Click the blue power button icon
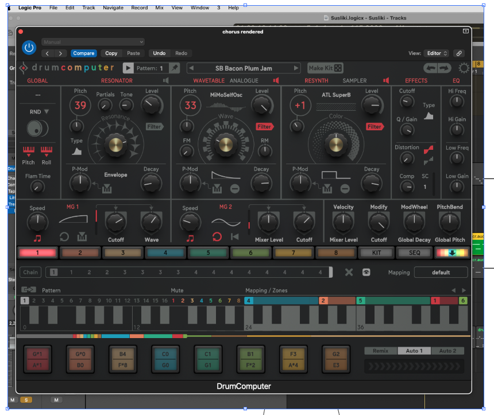The height and width of the screenshot is (415, 494). [x=29, y=48]
